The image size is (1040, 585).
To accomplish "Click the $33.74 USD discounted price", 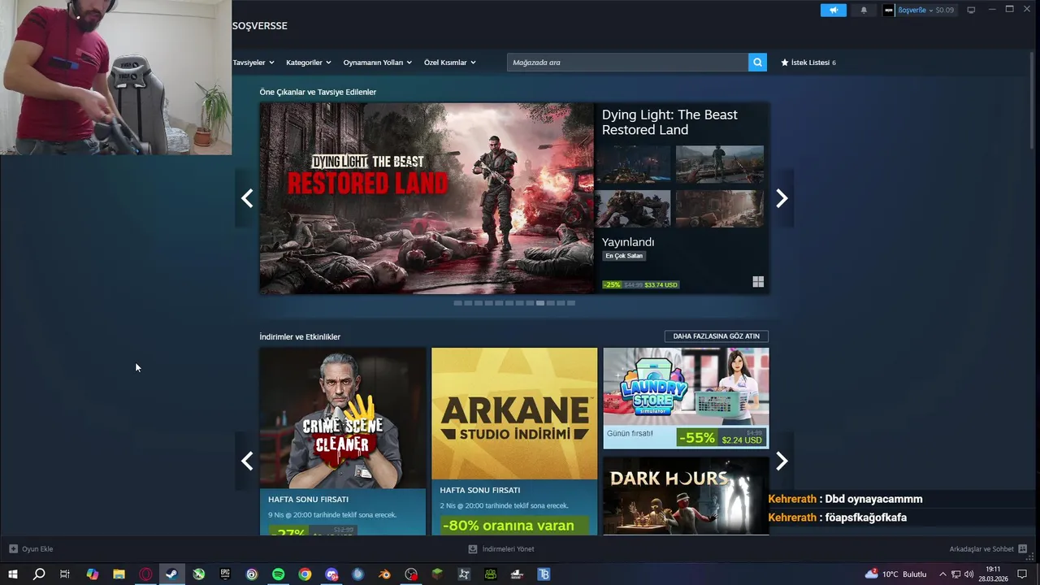I will (x=661, y=285).
